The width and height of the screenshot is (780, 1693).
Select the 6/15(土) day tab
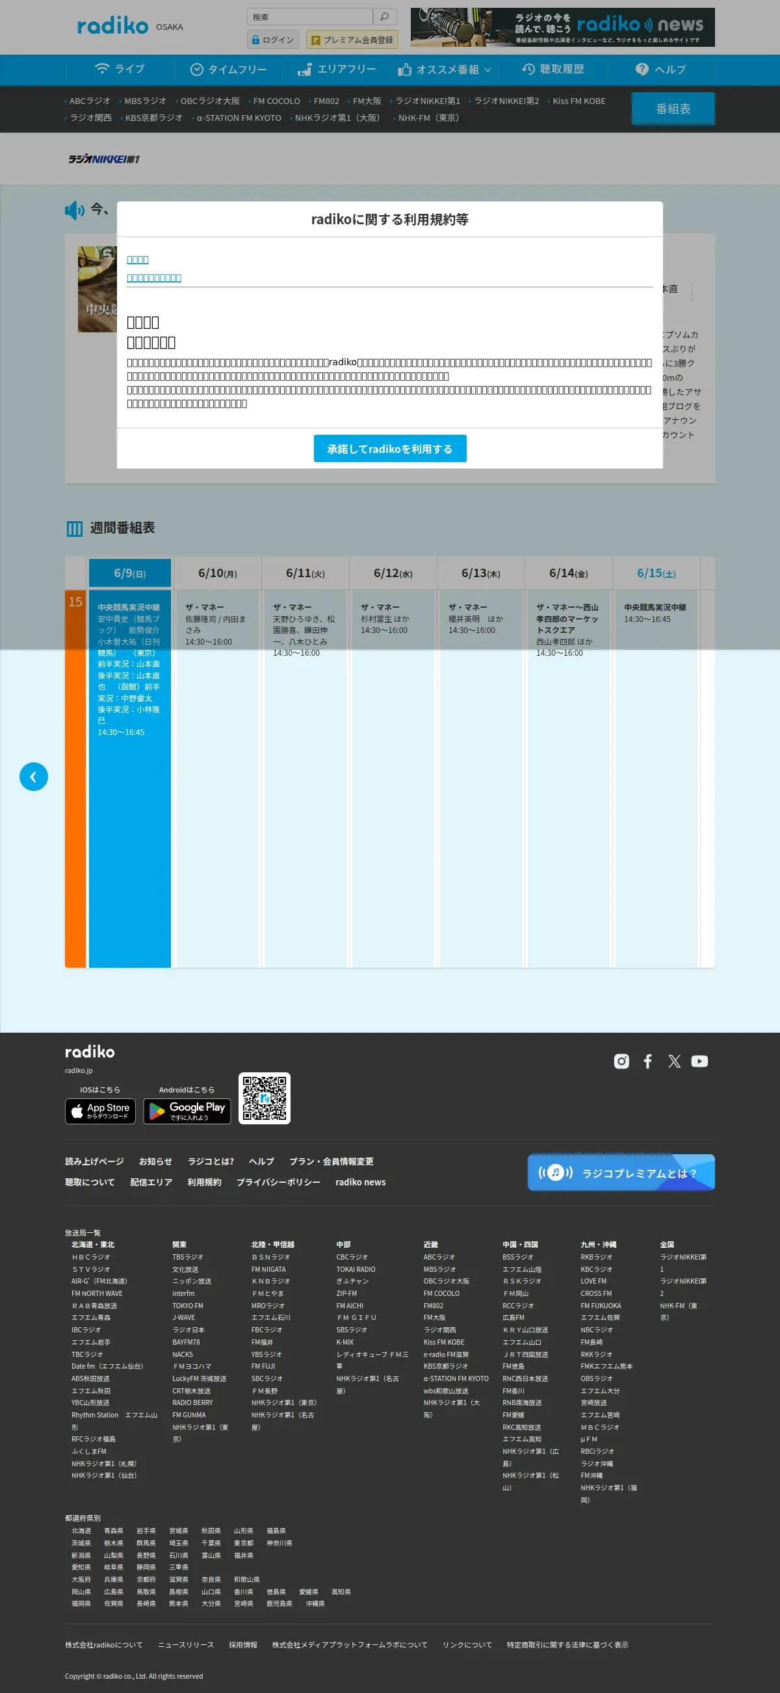[656, 573]
